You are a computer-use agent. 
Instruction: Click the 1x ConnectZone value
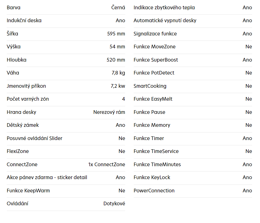pos(107,165)
